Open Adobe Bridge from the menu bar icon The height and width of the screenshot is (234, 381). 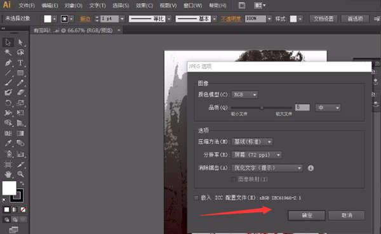coord(242,5)
